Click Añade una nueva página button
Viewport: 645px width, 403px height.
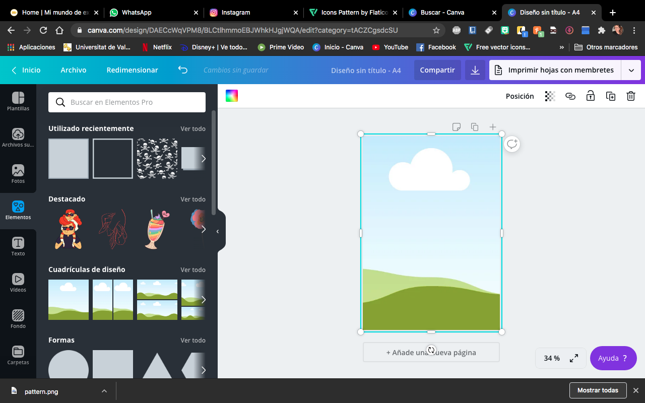pos(431,352)
